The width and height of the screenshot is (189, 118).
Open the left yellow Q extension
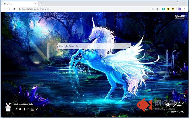point(168,9)
